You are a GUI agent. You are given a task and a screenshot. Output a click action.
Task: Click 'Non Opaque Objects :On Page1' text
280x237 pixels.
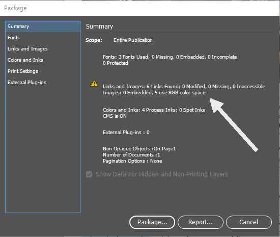point(139,149)
